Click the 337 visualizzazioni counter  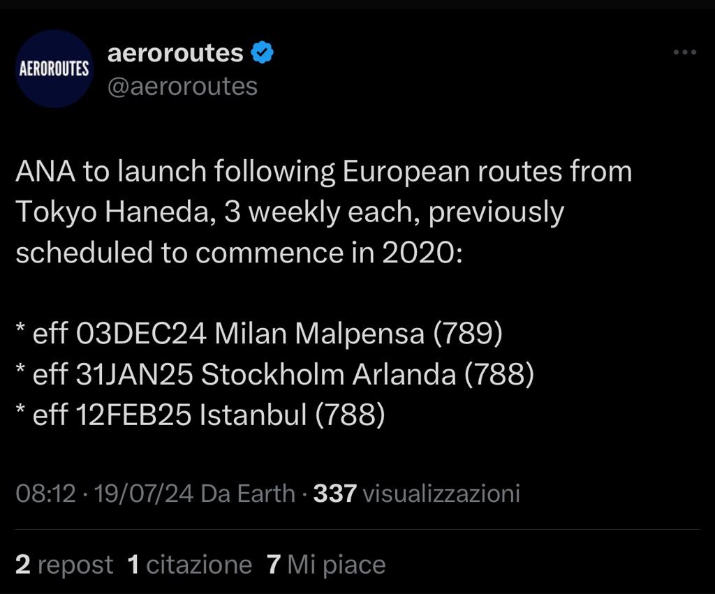click(x=416, y=493)
